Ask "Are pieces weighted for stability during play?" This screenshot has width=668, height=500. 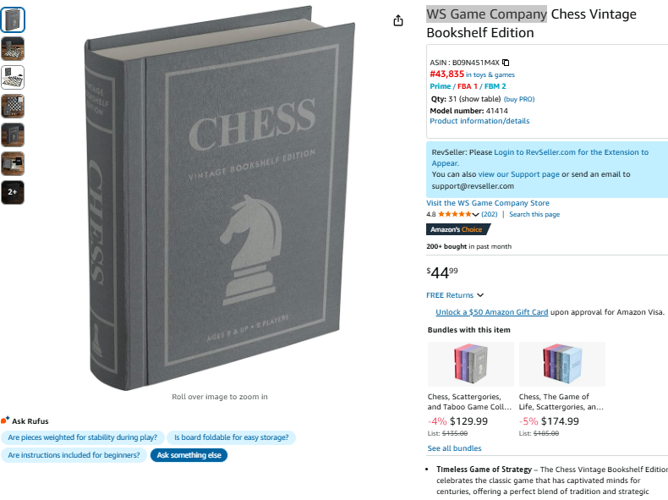83,437
